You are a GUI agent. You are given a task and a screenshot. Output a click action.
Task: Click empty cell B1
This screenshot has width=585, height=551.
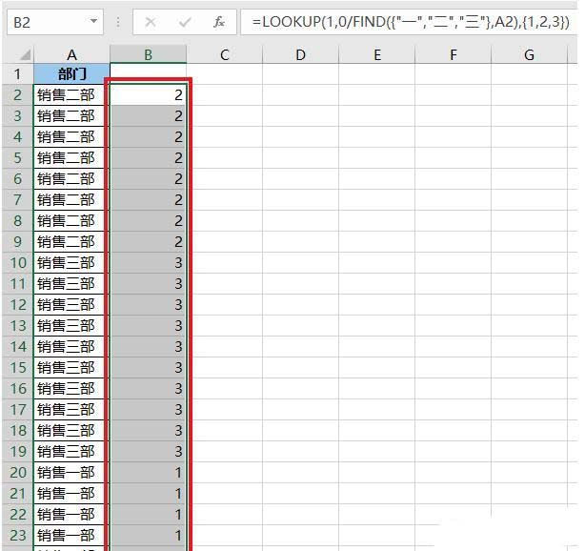148,74
